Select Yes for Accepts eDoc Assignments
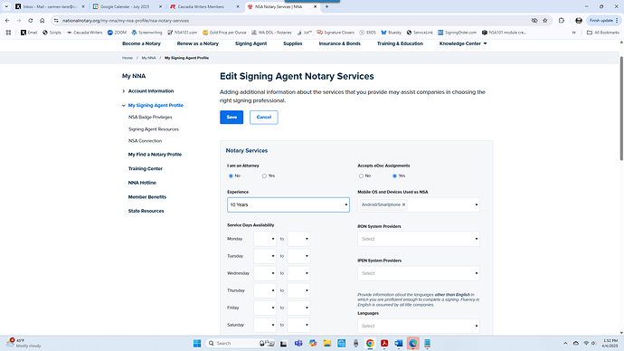The width and height of the screenshot is (624, 351). tap(395, 175)
